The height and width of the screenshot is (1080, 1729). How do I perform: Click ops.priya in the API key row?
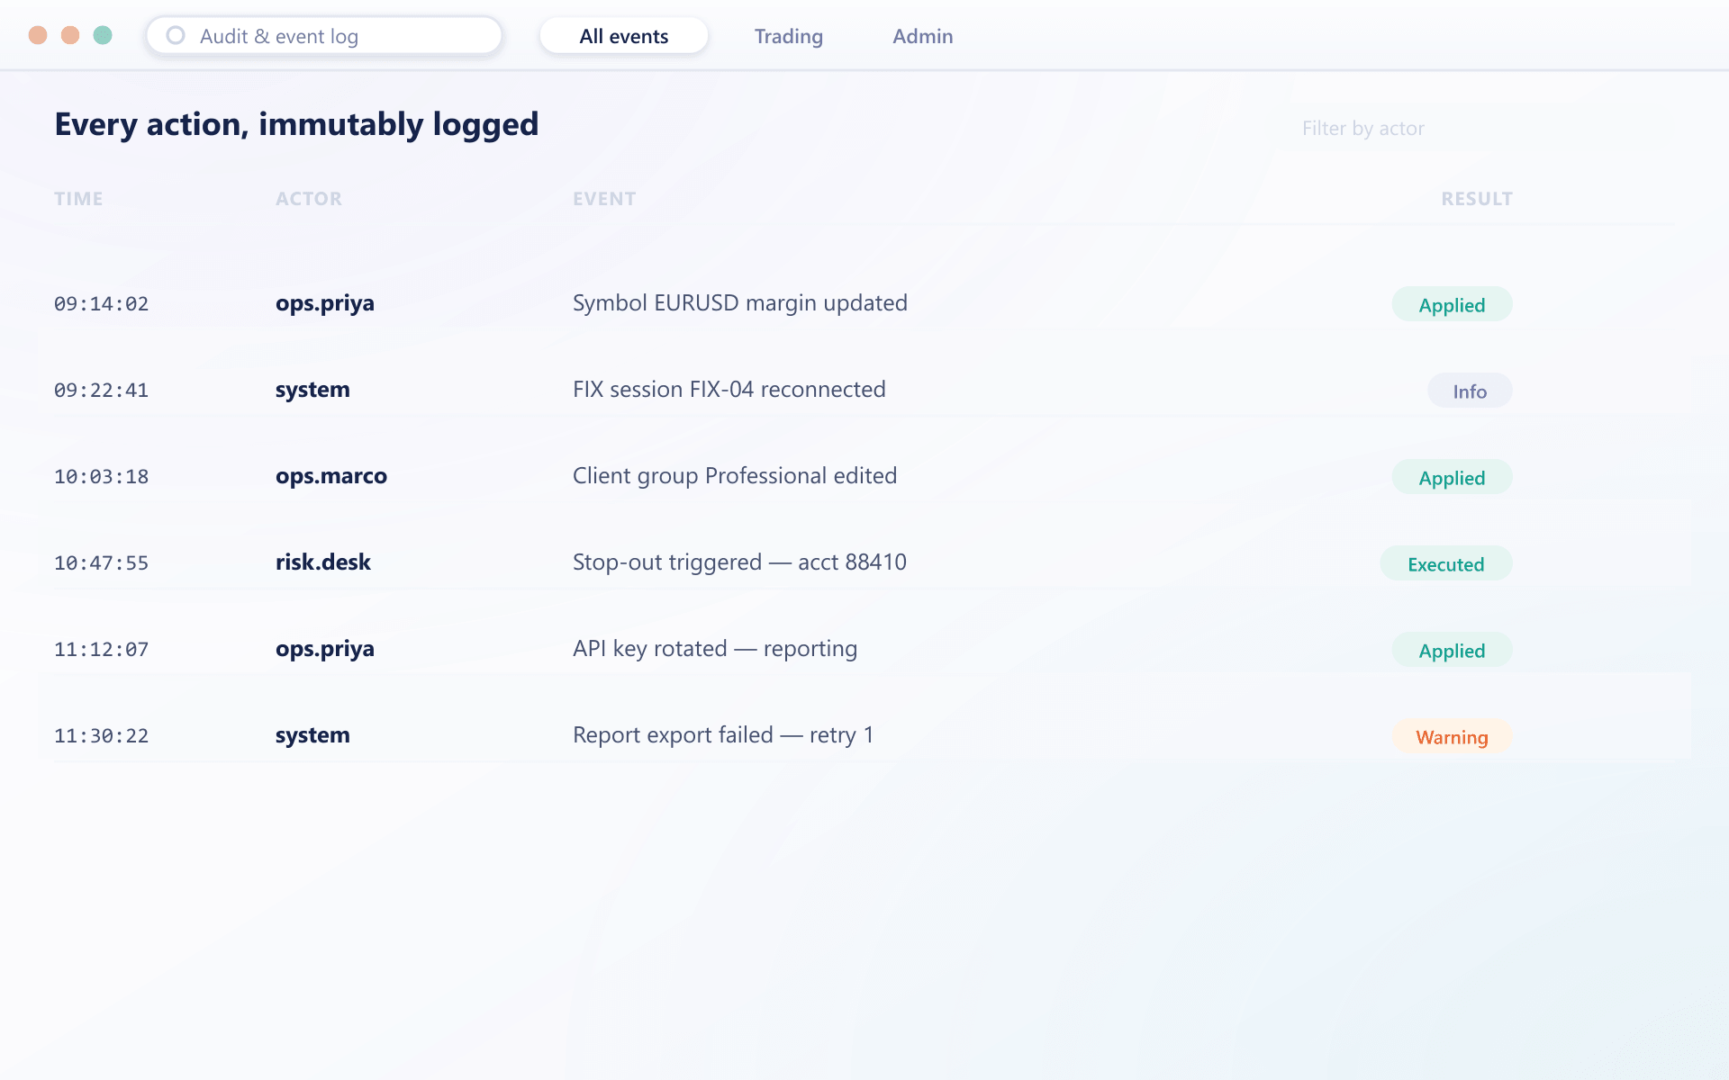coord(325,650)
